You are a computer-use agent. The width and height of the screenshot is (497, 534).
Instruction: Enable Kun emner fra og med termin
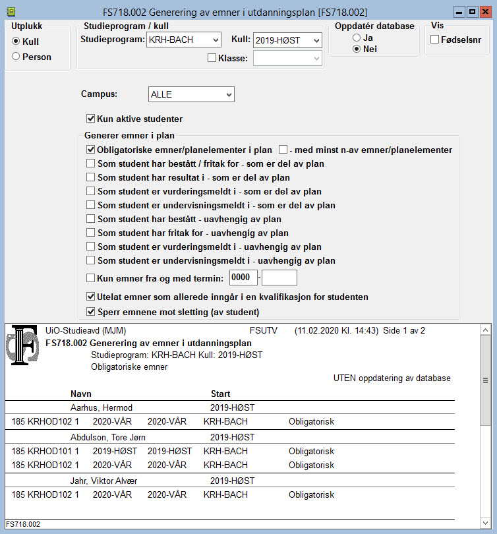(90, 278)
